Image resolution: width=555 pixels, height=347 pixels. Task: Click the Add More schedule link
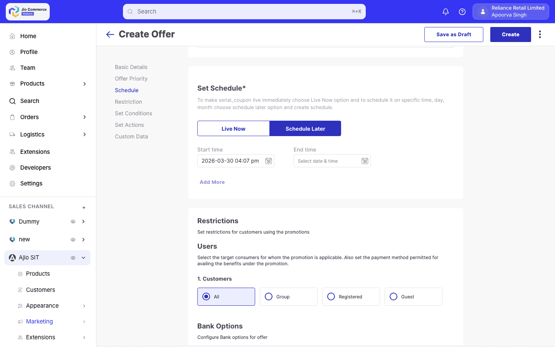(x=212, y=182)
